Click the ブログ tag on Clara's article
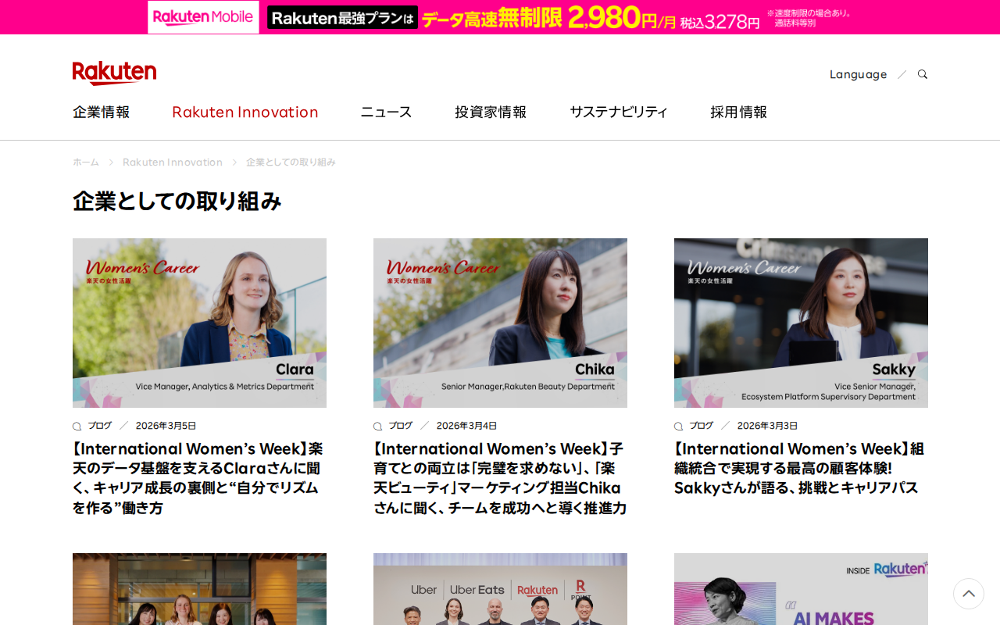The image size is (1000, 625). pyautogui.click(x=99, y=426)
